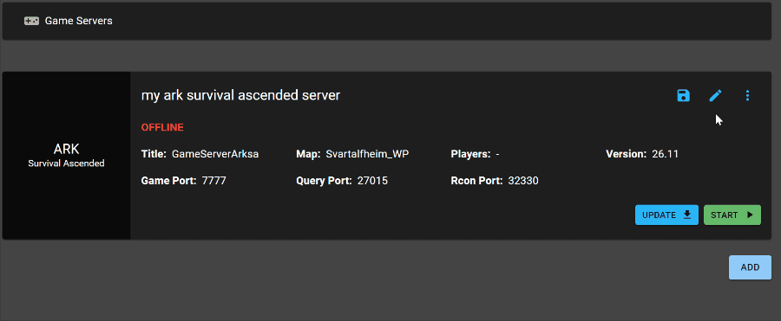Screen dimensions: 781x321
Task: Click the version value 26.11
Action: (x=665, y=154)
